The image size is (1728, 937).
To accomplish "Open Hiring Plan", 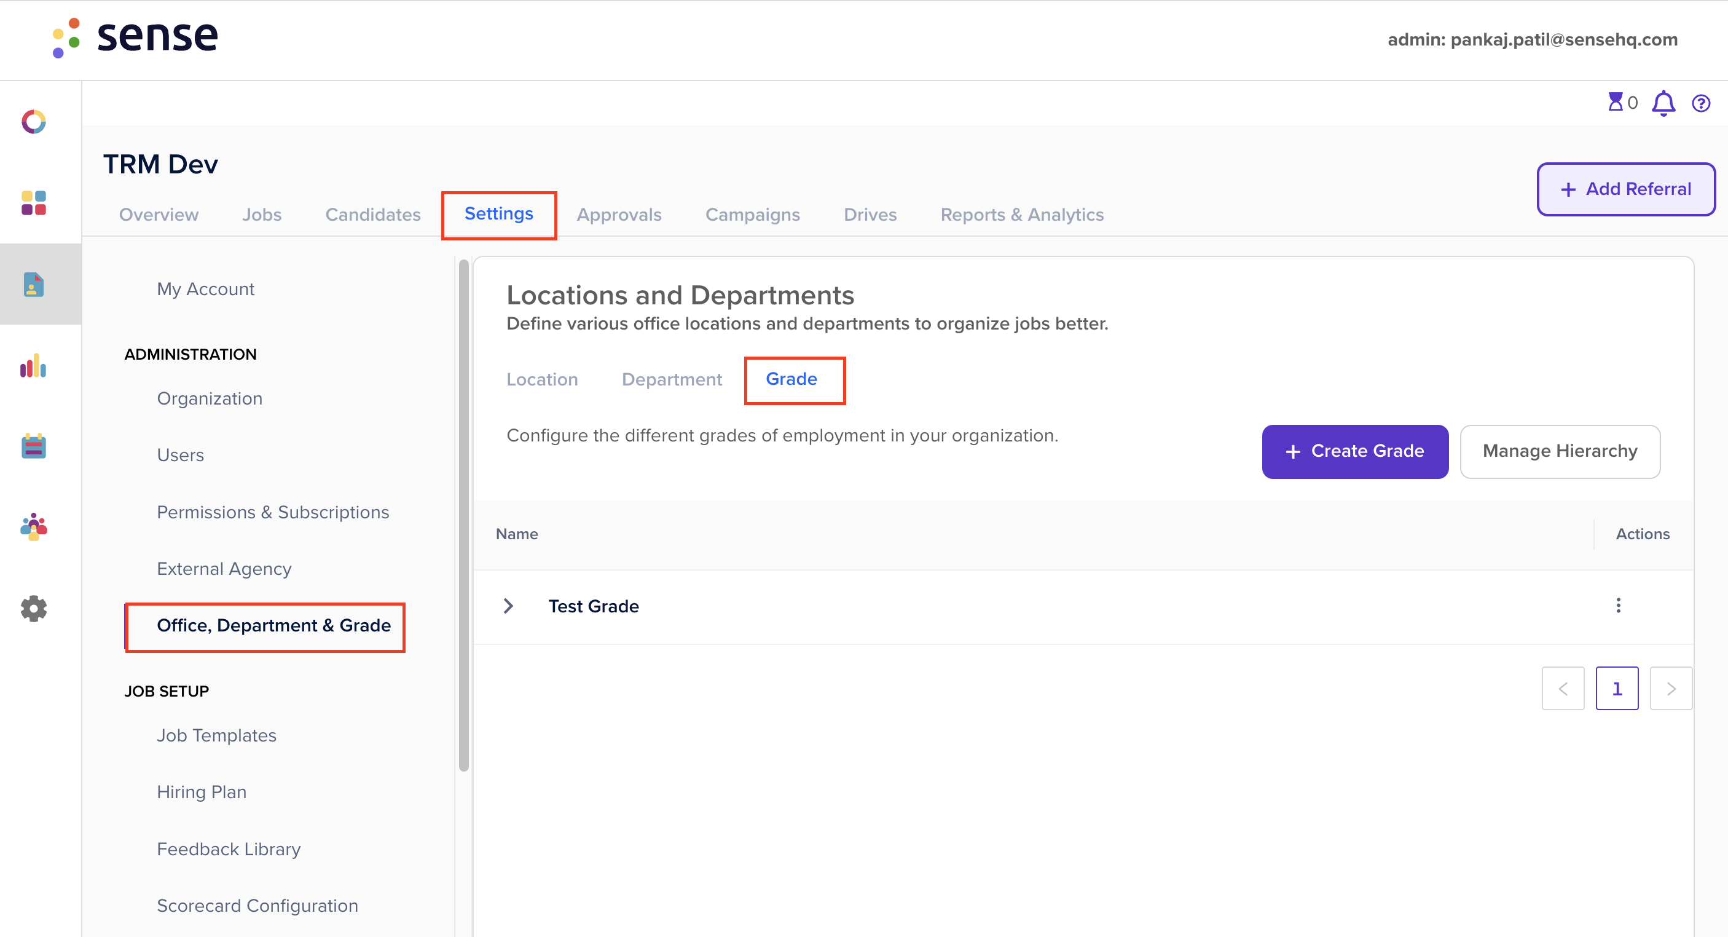I will [201, 792].
